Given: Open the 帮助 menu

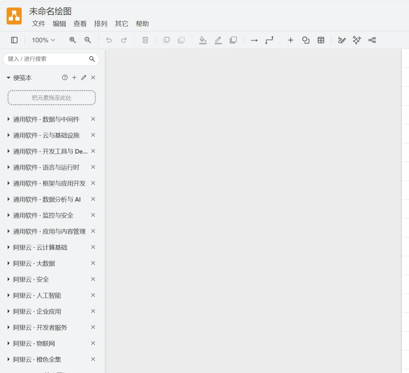Looking at the screenshot, I should click(142, 24).
